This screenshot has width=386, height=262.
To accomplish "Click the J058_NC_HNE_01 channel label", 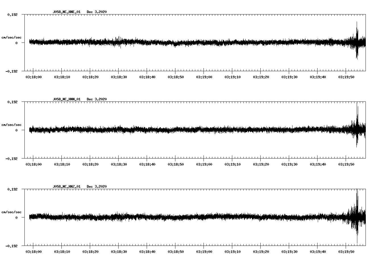I will click(x=66, y=12).
